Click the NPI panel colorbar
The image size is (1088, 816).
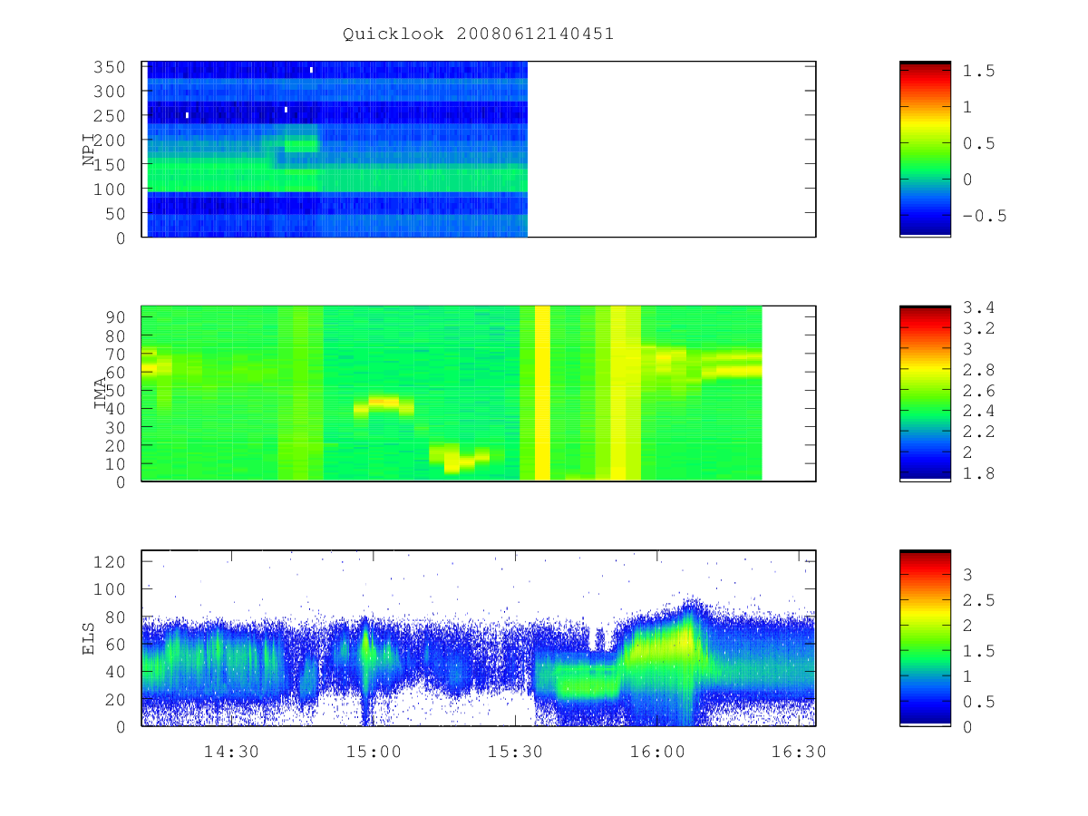[925, 149]
